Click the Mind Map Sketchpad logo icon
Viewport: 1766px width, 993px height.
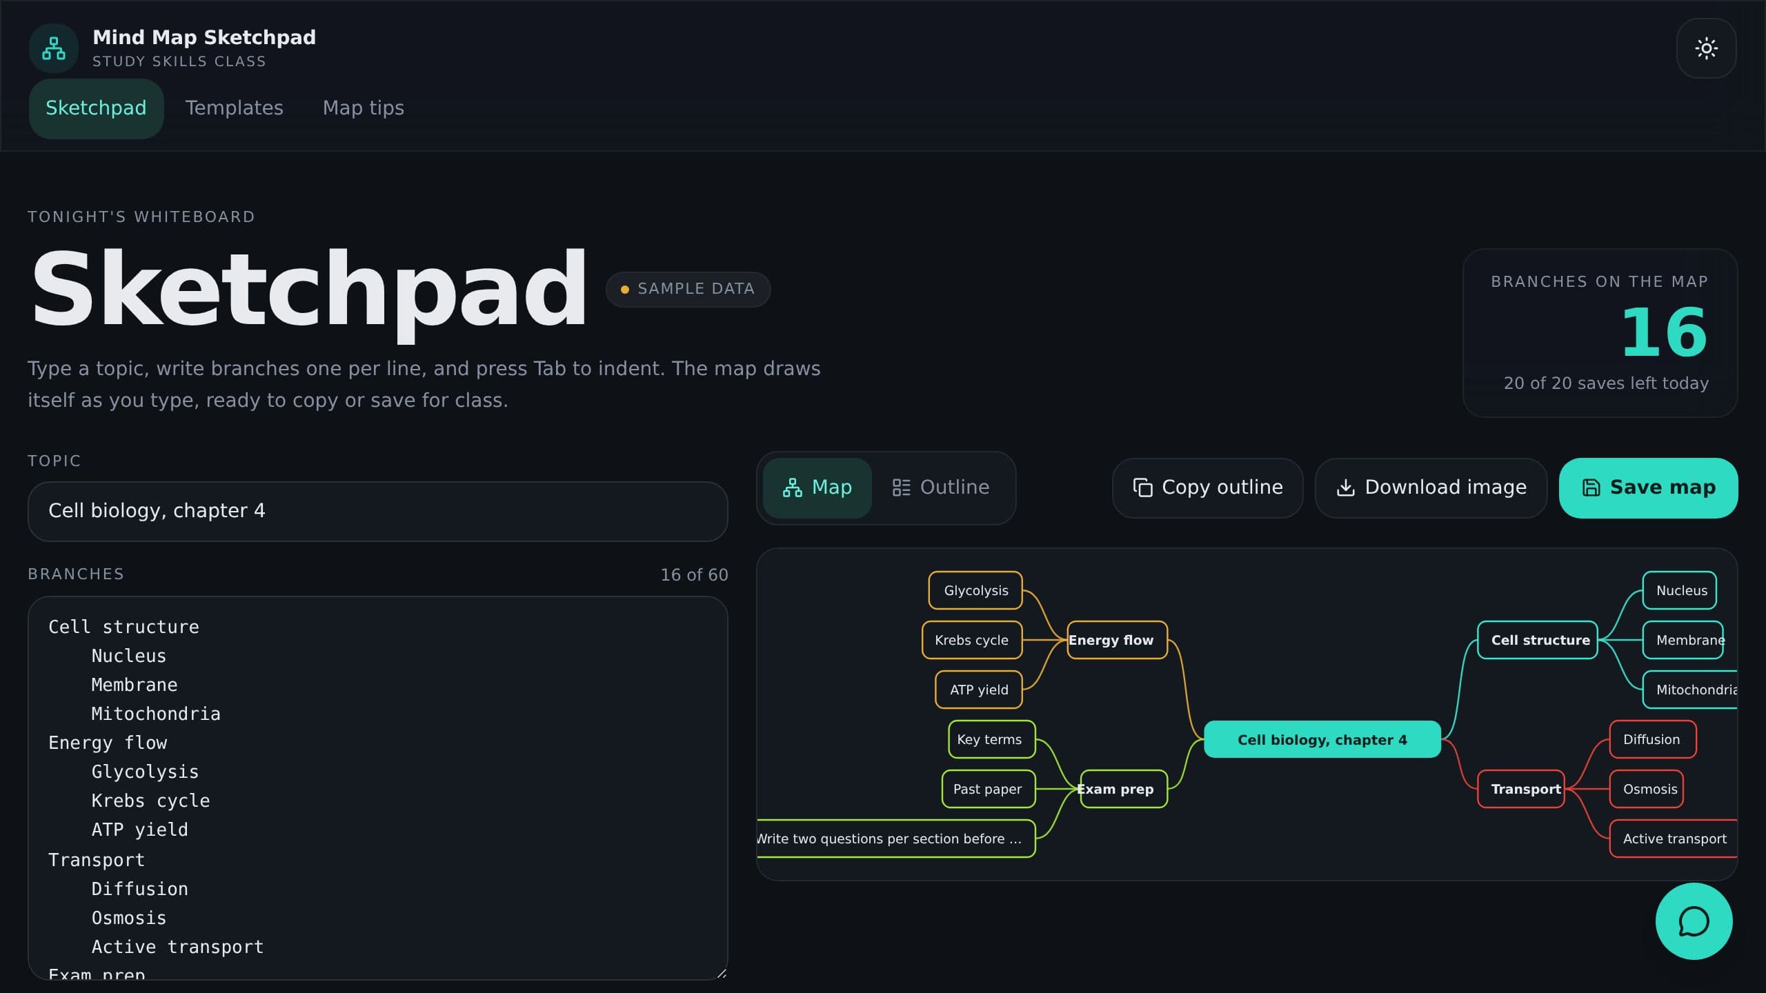(54, 48)
